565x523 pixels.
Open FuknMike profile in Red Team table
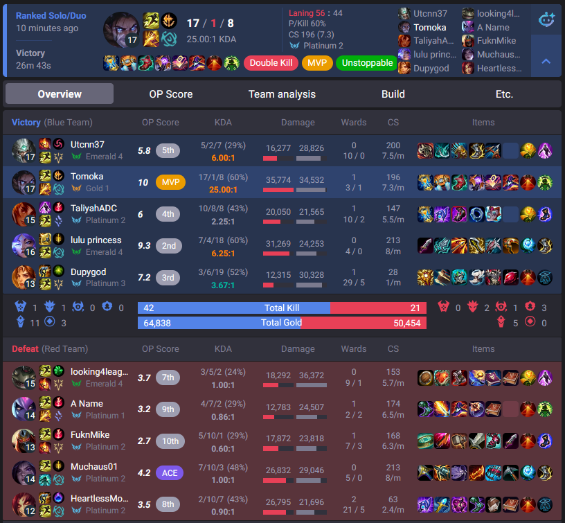[x=90, y=435]
